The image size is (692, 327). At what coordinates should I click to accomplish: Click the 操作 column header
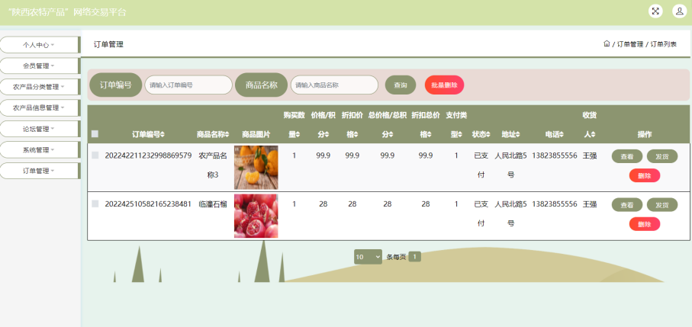645,134
